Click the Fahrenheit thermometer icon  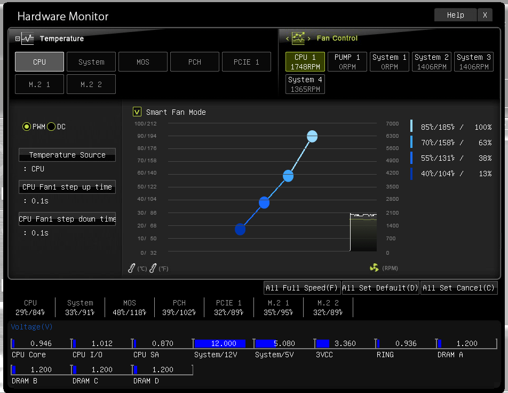(153, 268)
